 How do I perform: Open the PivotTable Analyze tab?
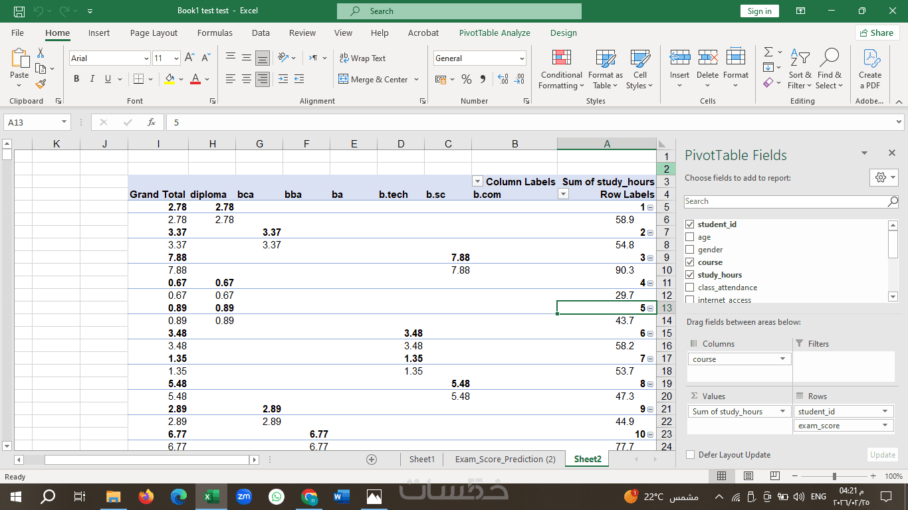(495, 33)
